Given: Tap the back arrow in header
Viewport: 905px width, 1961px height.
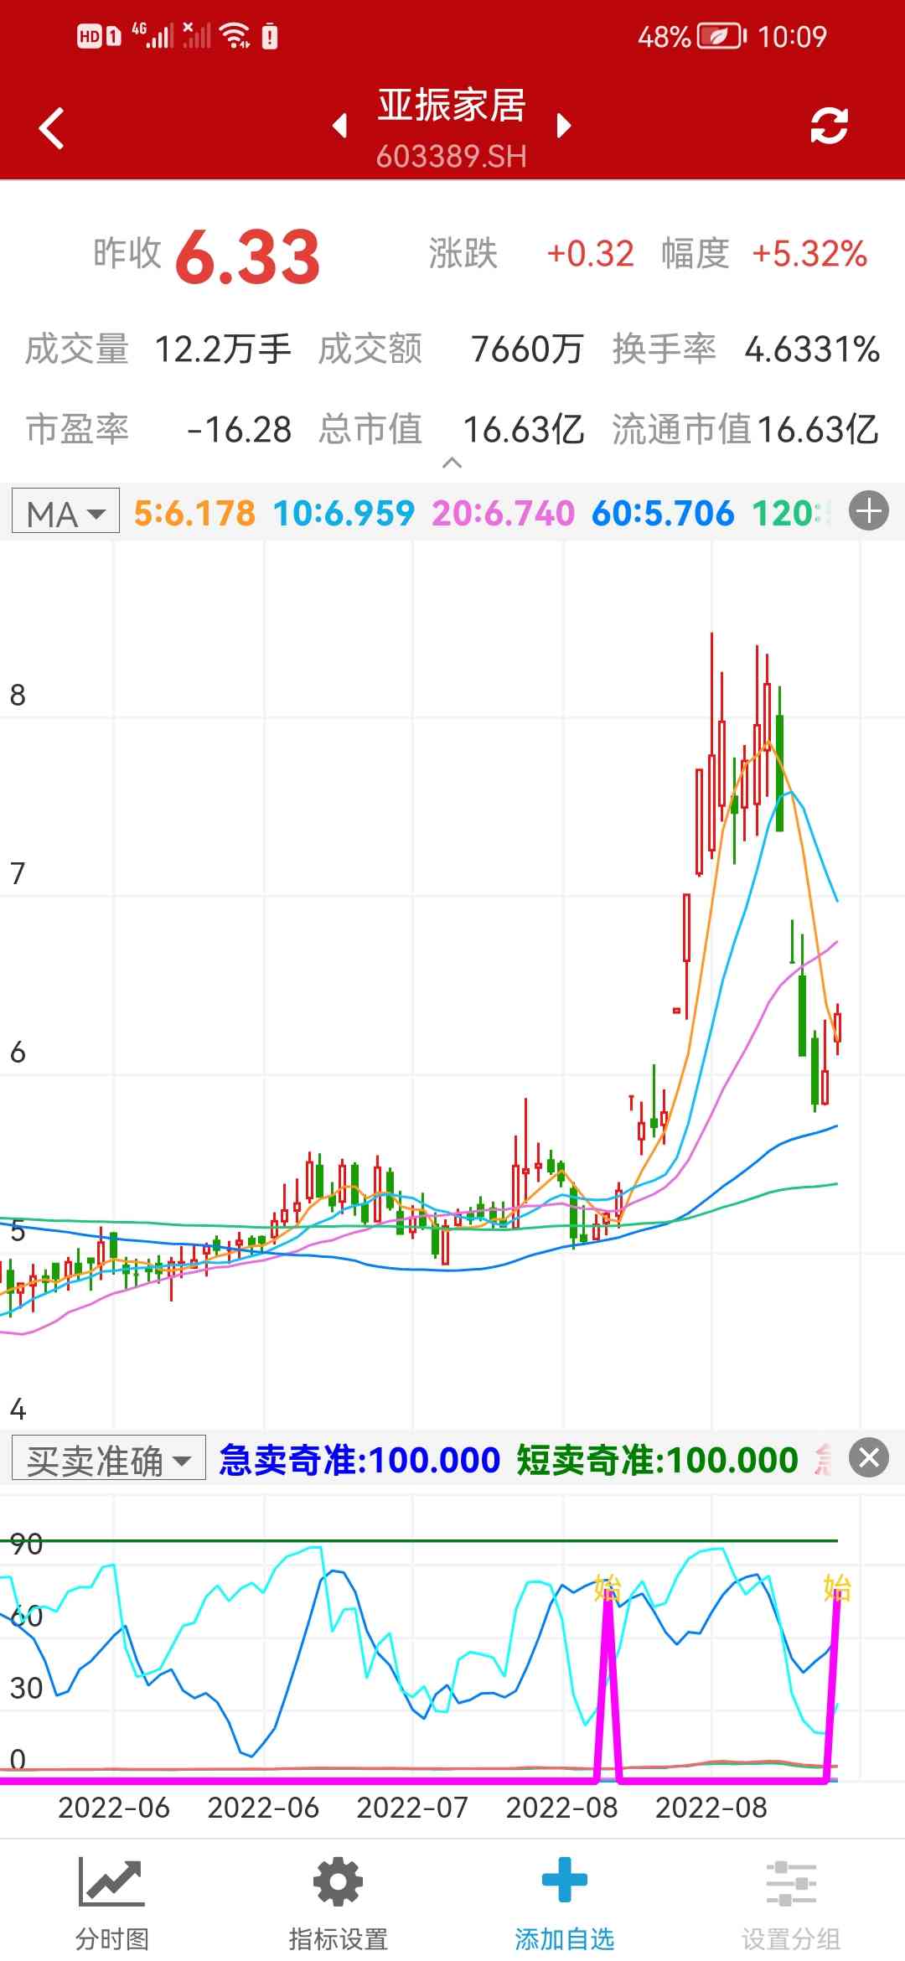Looking at the screenshot, I should (52, 128).
